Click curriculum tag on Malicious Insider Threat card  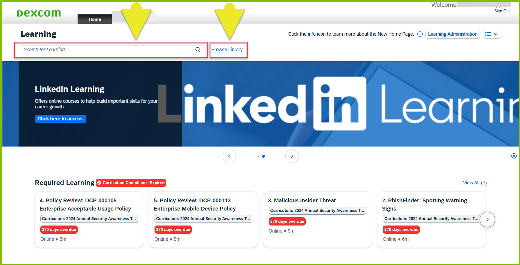tap(317, 211)
